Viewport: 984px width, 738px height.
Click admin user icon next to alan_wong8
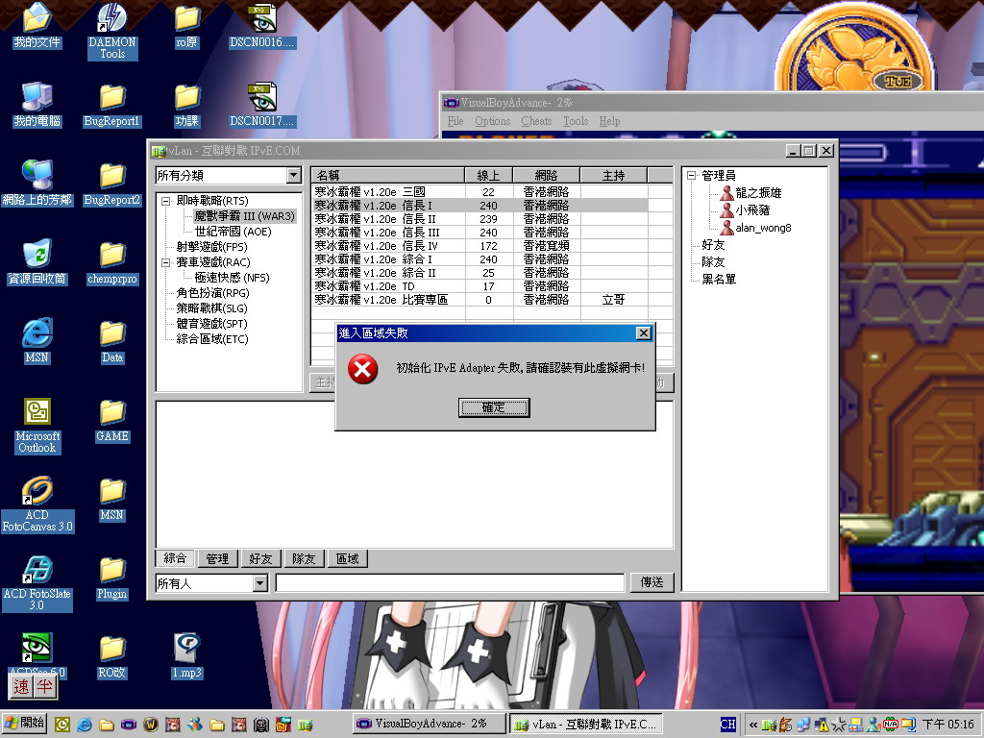point(726,227)
